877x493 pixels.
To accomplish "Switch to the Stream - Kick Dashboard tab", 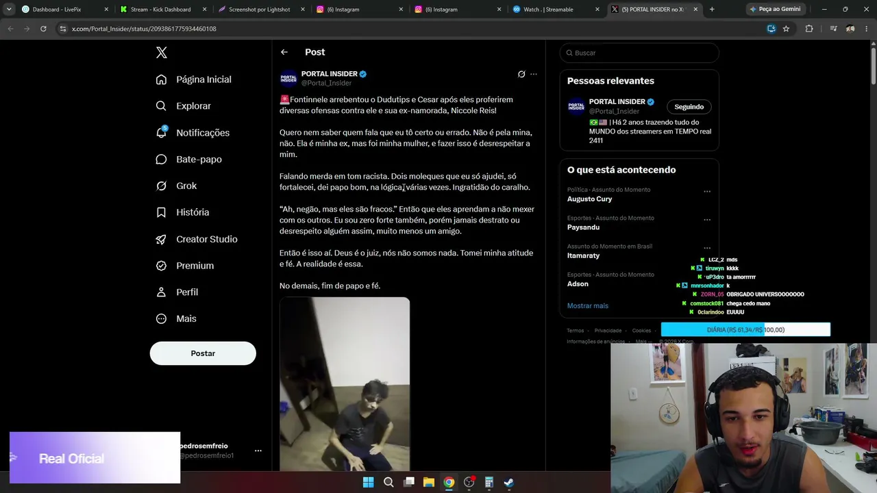I will tap(162, 10).
